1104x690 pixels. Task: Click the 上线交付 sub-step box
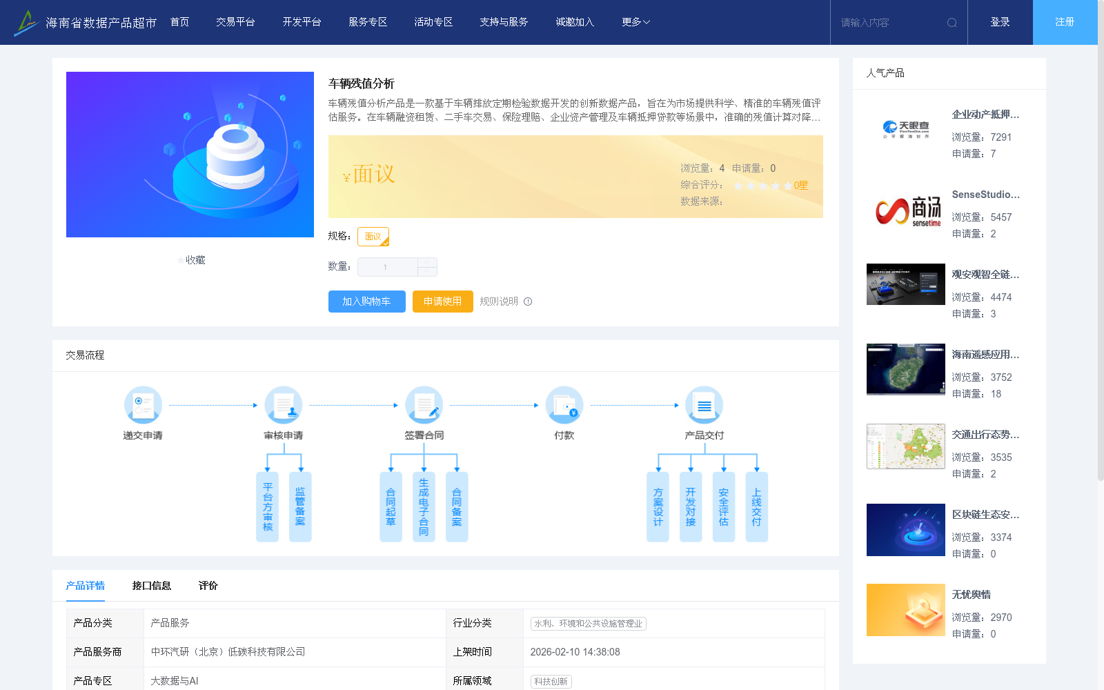[757, 506]
